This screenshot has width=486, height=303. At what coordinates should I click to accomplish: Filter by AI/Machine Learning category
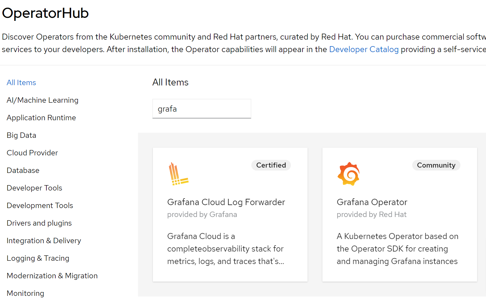click(x=43, y=100)
